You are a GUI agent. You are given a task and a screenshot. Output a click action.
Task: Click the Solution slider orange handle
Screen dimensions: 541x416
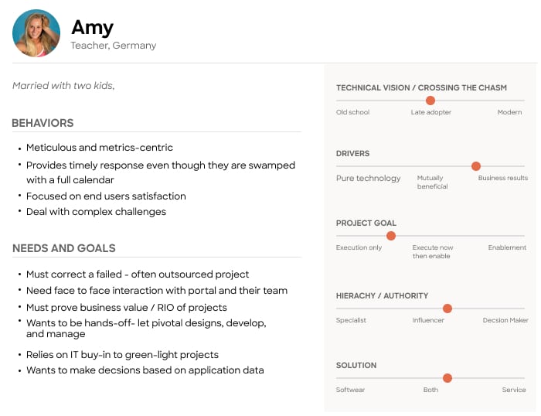447,378
